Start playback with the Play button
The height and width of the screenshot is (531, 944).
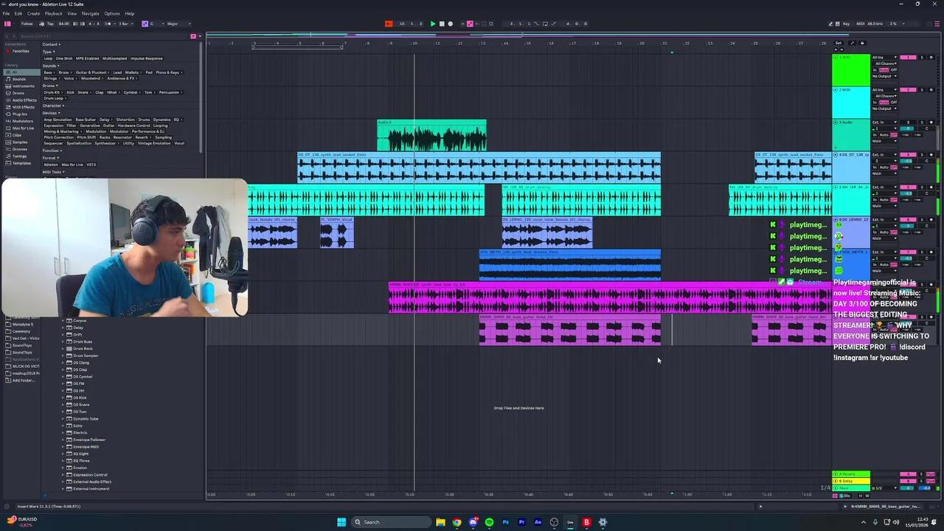(x=433, y=24)
